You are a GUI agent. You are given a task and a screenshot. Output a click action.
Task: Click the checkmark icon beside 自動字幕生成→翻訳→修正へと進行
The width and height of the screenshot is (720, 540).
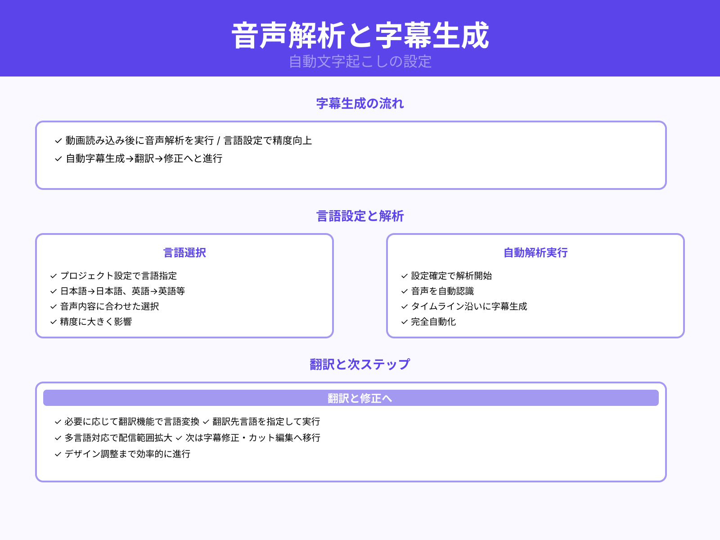(57, 159)
